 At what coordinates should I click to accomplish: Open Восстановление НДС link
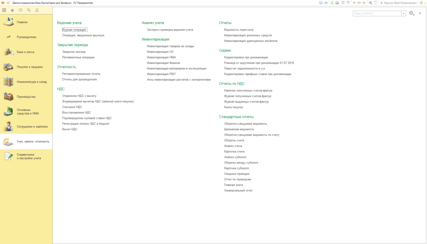[77, 113]
